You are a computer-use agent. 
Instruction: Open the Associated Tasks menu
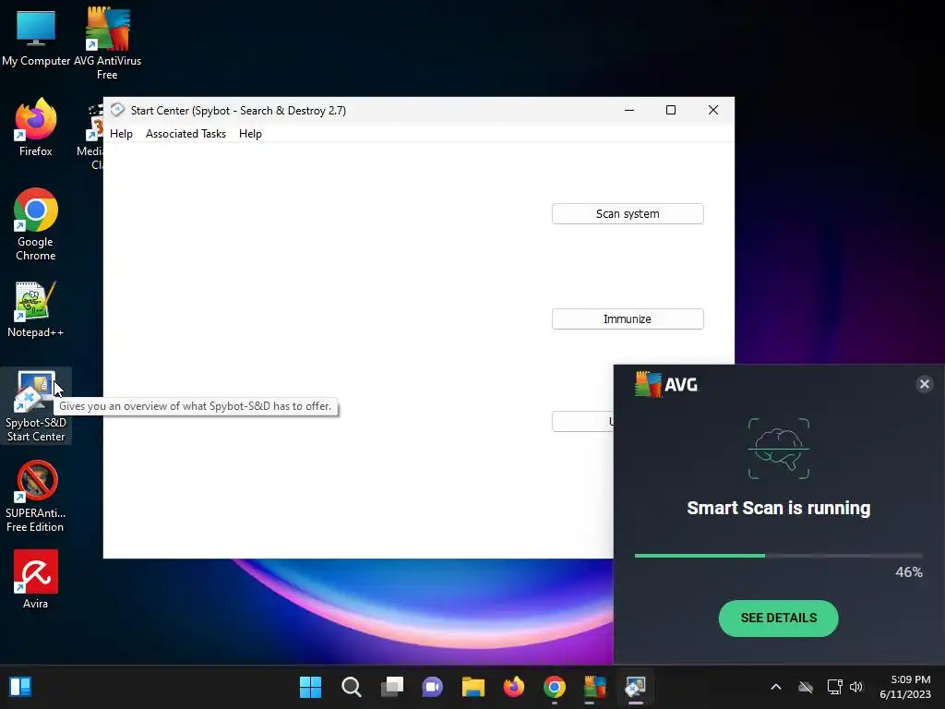(x=185, y=134)
